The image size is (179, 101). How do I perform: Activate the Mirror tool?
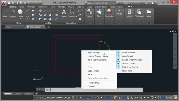point(45,15)
